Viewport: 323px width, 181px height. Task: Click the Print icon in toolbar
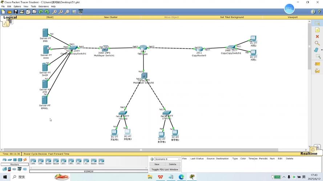point(22,12)
